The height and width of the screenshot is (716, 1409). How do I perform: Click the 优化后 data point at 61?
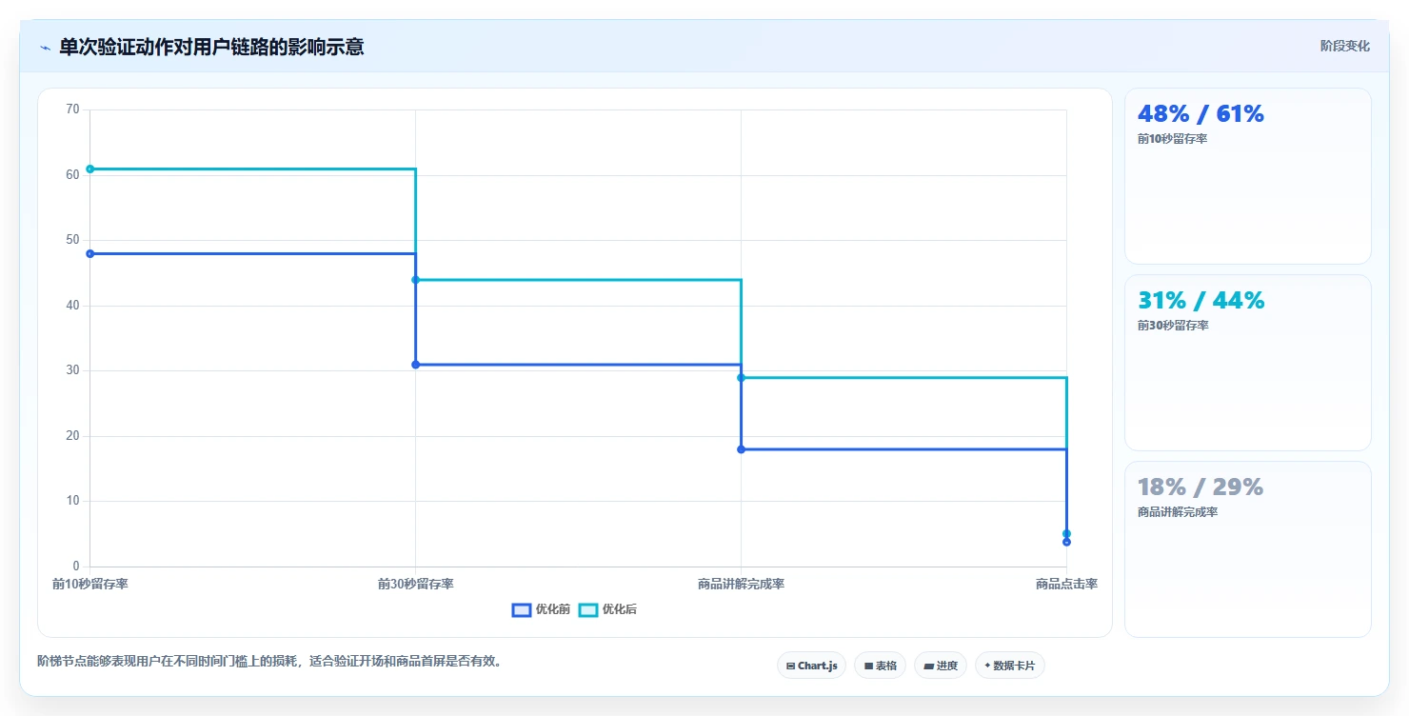point(90,169)
